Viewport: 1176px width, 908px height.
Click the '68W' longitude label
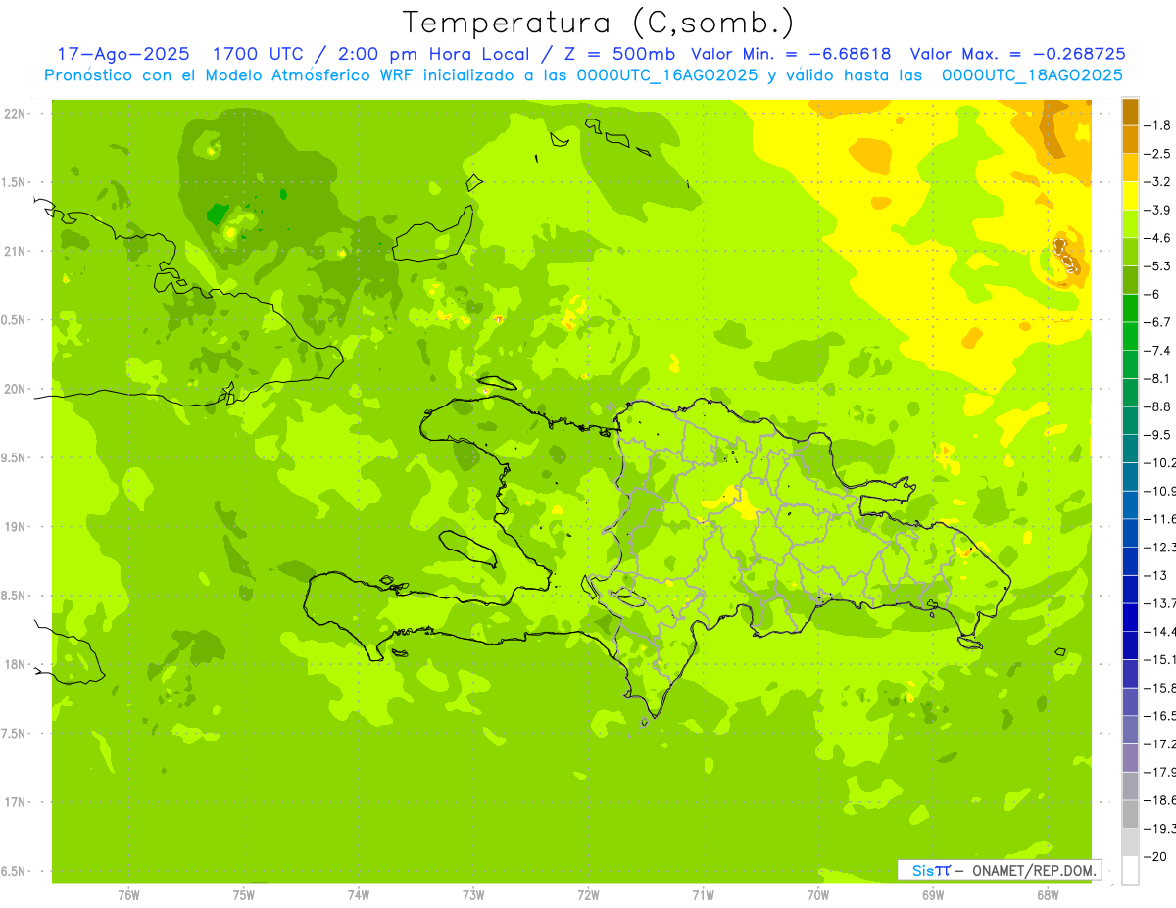[1048, 895]
